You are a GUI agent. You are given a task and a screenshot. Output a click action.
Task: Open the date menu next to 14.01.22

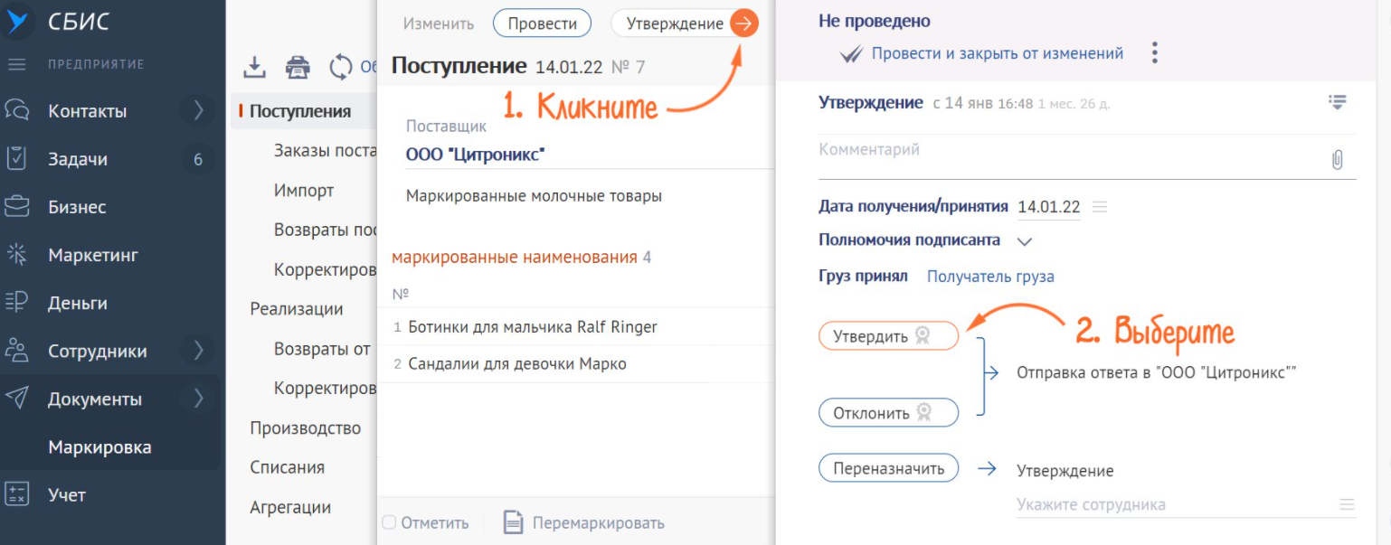[x=1100, y=207]
